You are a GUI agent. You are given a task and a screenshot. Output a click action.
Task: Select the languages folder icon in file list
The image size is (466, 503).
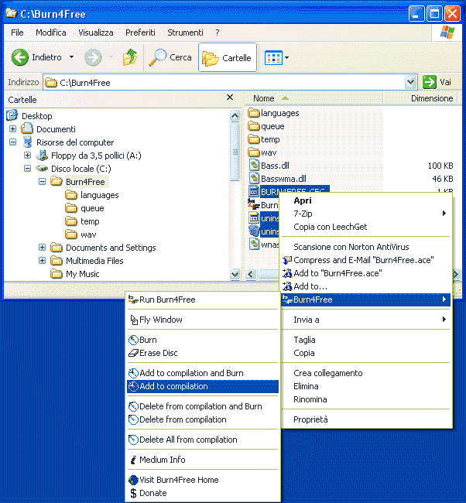pos(254,113)
